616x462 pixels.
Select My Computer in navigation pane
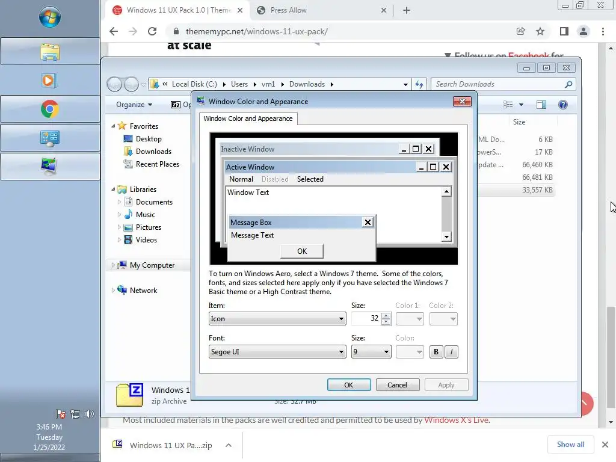152,265
